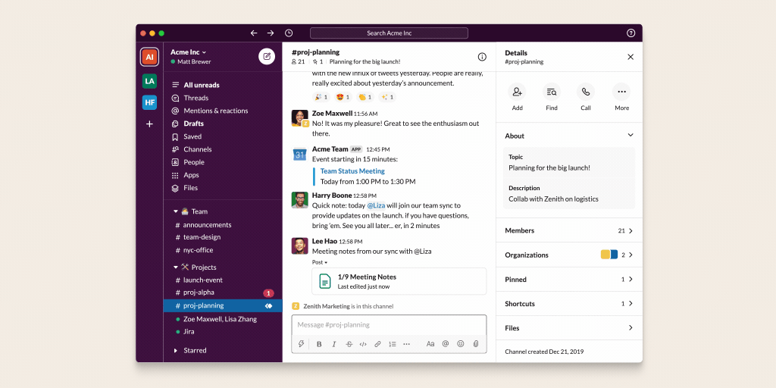Toggle bold formatting in the composer
Screen dimensions: 776x388
coord(319,344)
